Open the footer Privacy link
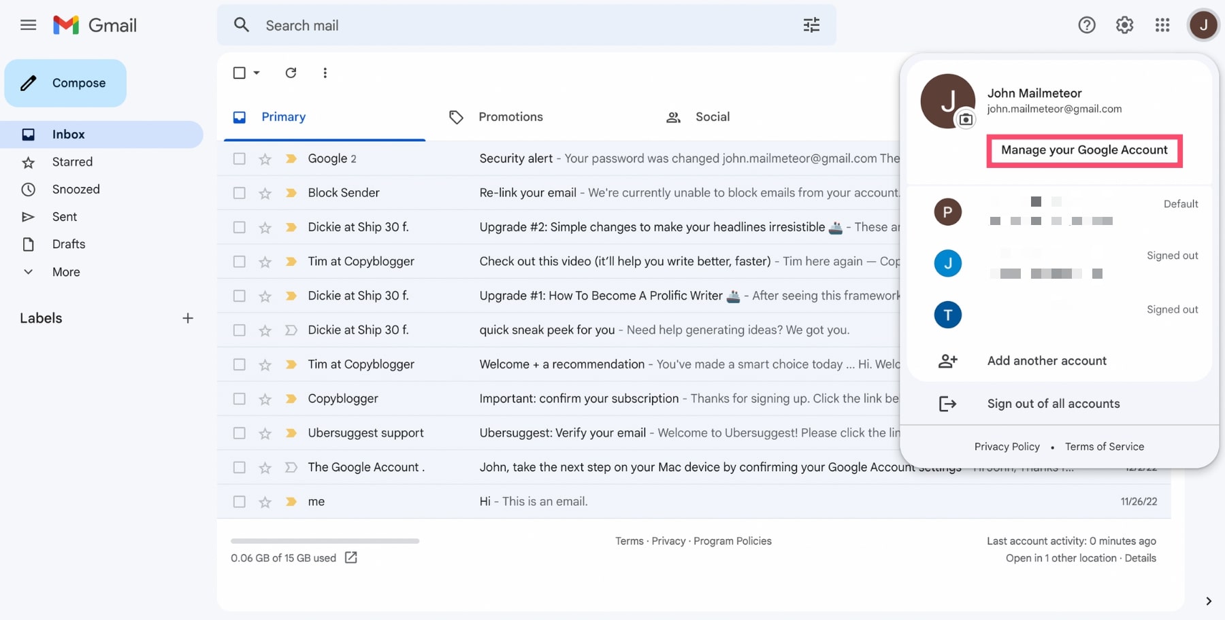The width and height of the screenshot is (1225, 620). pos(668,541)
